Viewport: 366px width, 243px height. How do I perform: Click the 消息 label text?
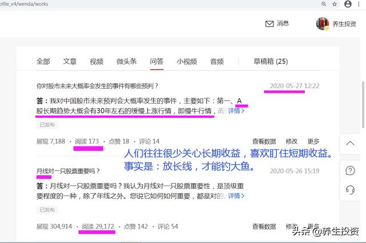pos(283,23)
